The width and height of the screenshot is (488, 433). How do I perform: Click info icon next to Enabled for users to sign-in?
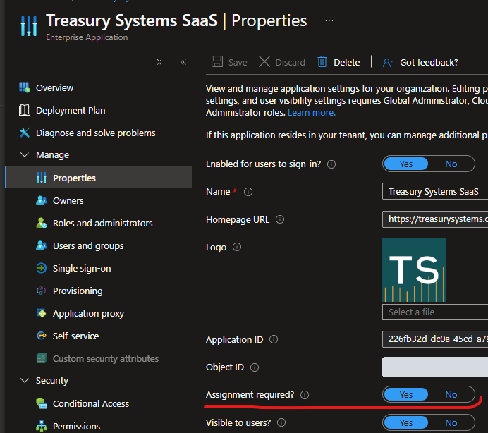pyautogui.click(x=331, y=164)
